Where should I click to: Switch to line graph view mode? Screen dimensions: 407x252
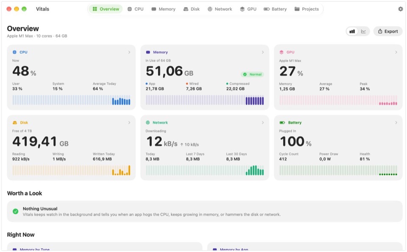[x=363, y=31]
